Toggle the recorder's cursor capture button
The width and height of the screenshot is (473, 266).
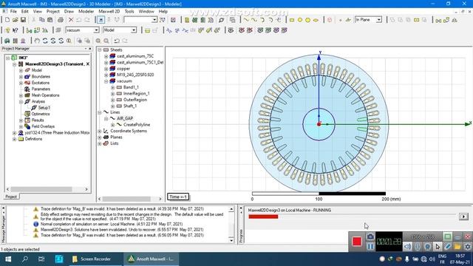[438, 246]
